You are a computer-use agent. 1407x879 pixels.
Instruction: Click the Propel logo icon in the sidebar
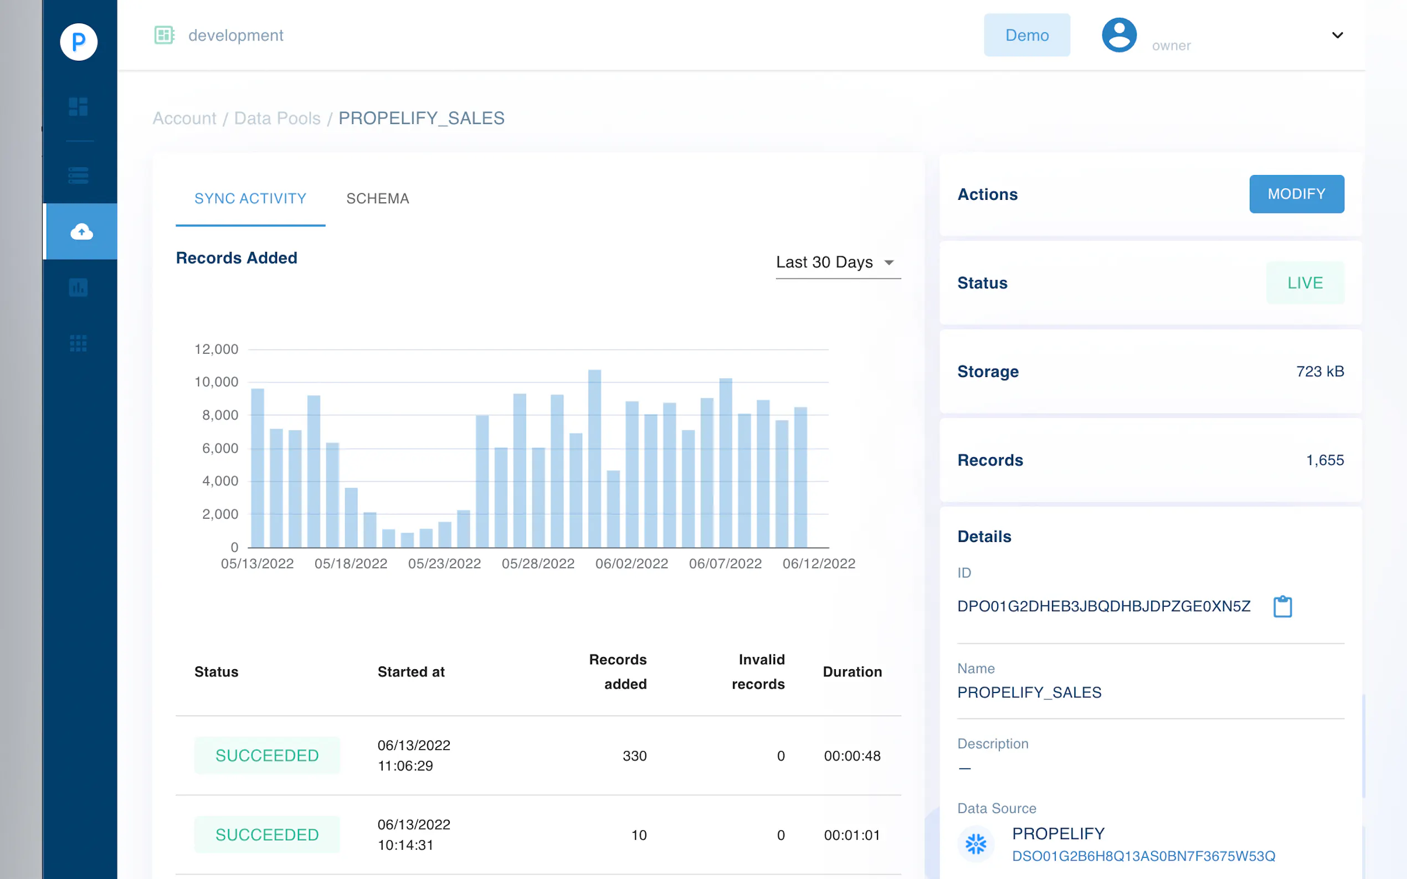(79, 42)
